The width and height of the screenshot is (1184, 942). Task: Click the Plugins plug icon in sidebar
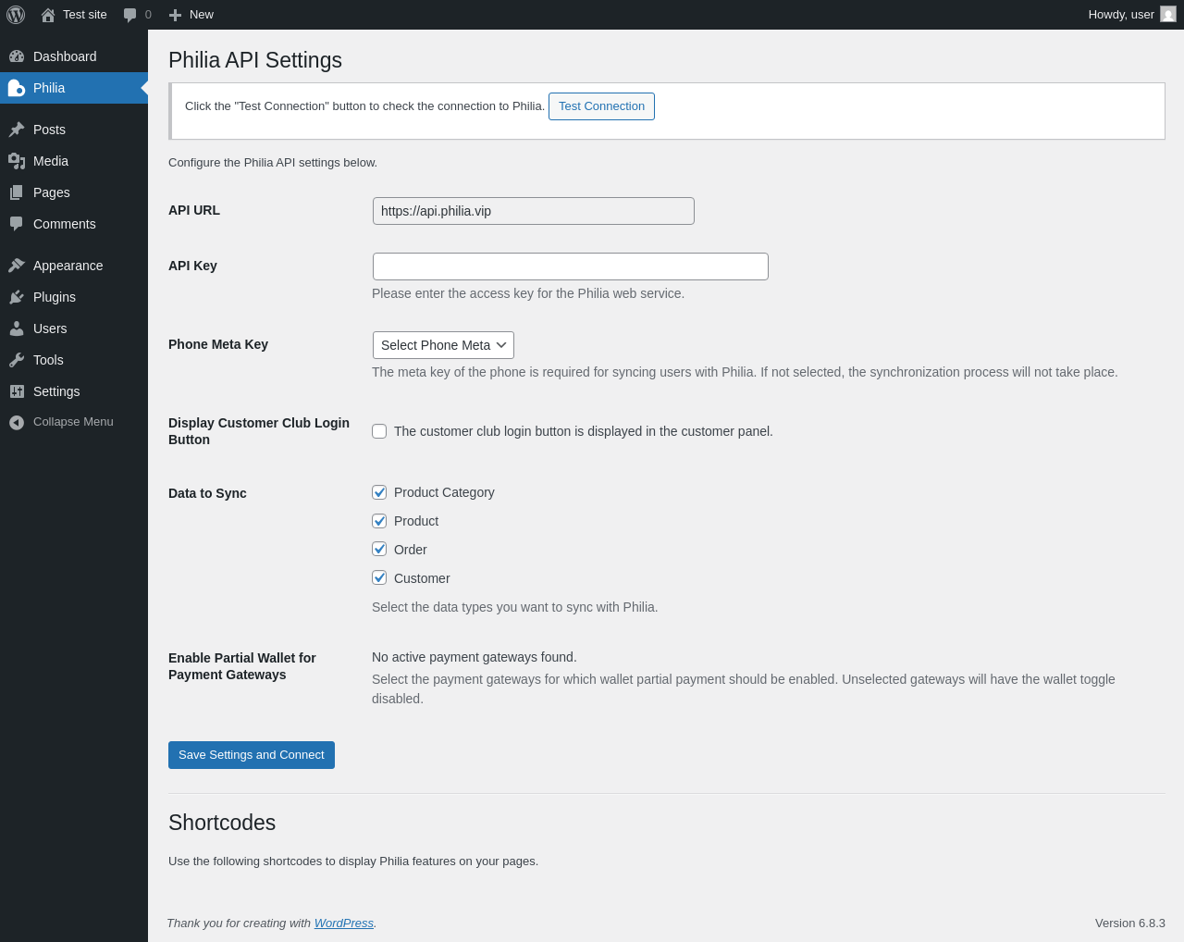pos(17,297)
